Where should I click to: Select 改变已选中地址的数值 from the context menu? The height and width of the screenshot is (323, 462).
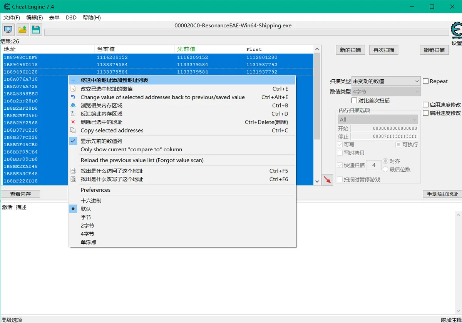click(x=182, y=89)
